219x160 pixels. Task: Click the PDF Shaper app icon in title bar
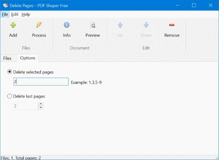[x=5, y=5]
